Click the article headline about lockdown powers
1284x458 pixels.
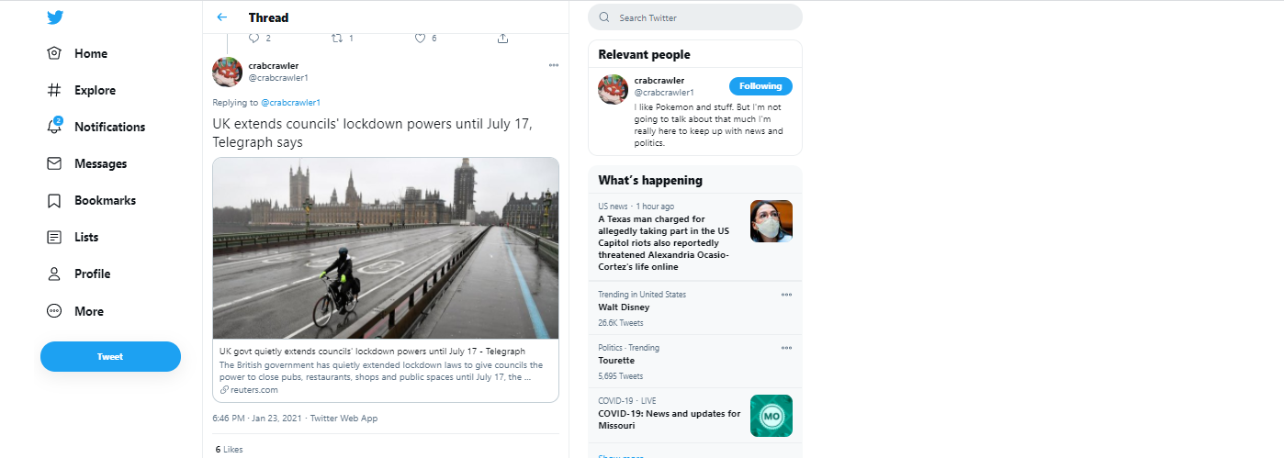click(372, 351)
